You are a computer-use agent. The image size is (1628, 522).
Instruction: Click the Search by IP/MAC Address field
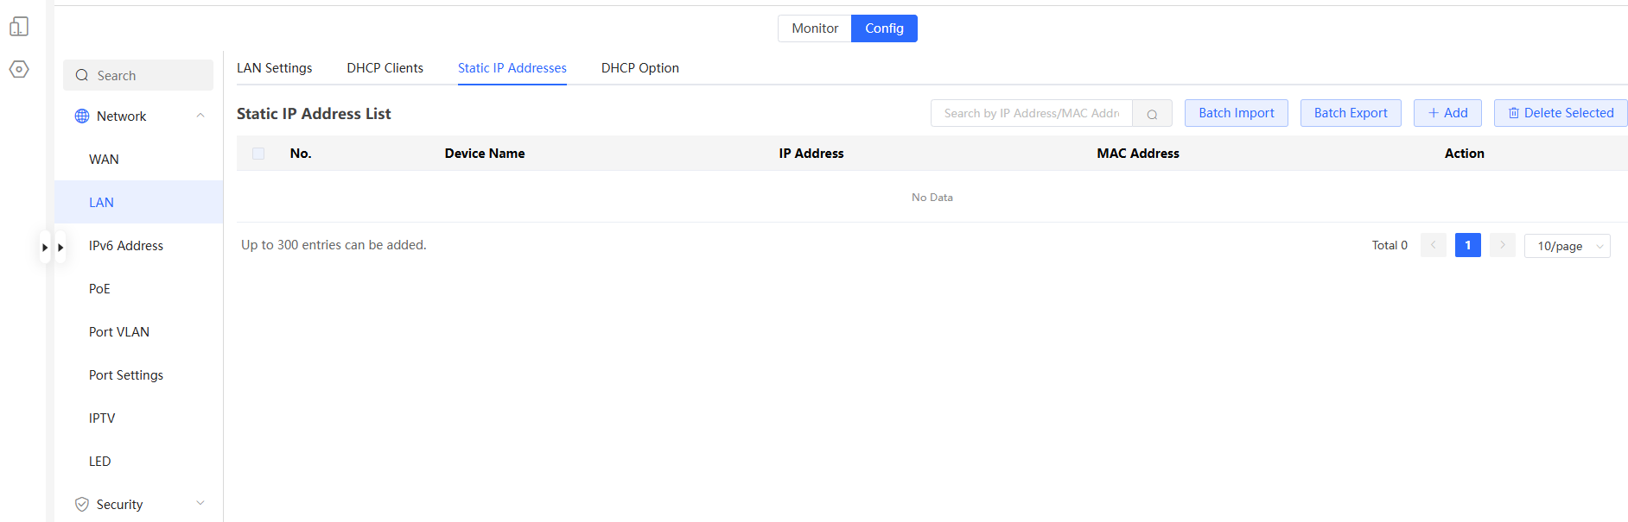point(1031,114)
